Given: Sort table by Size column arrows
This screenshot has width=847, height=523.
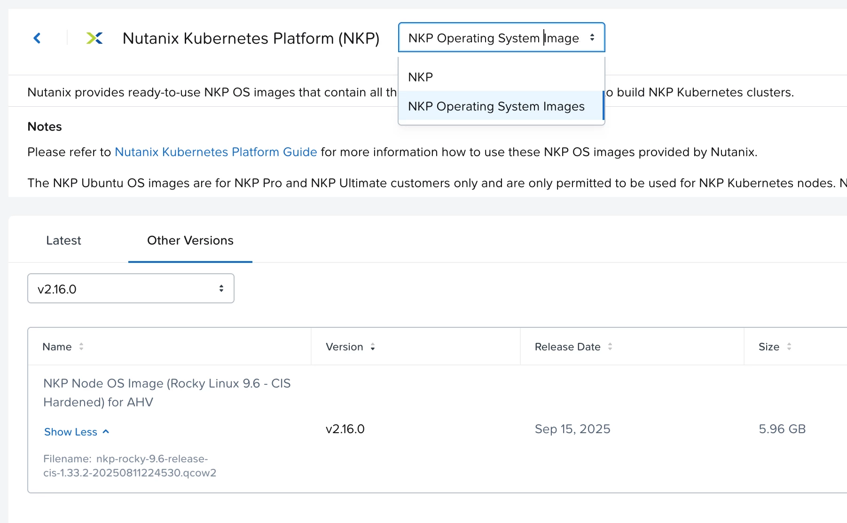Looking at the screenshot, I should (x=789, y=347).
